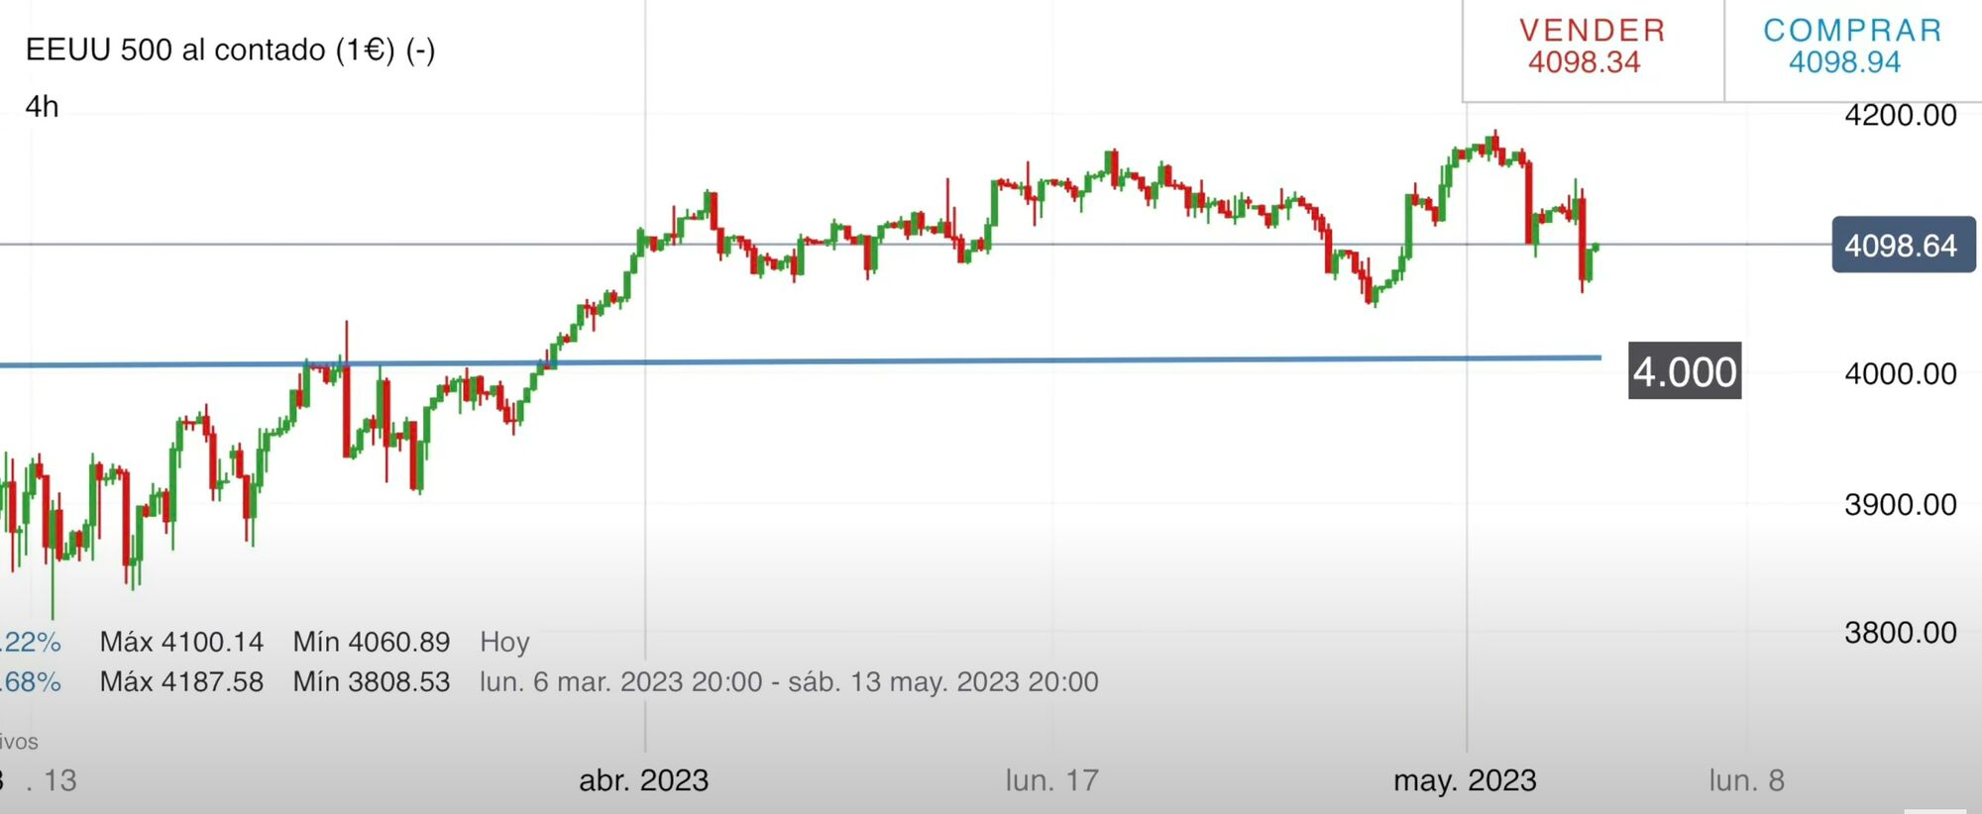
Task: Click the VENDER sell button
Action: (x=1592, y=47)
